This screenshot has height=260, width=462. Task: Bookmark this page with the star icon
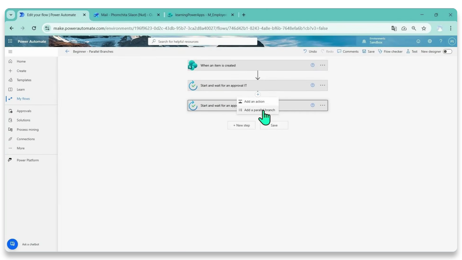[x=424, y=28]
